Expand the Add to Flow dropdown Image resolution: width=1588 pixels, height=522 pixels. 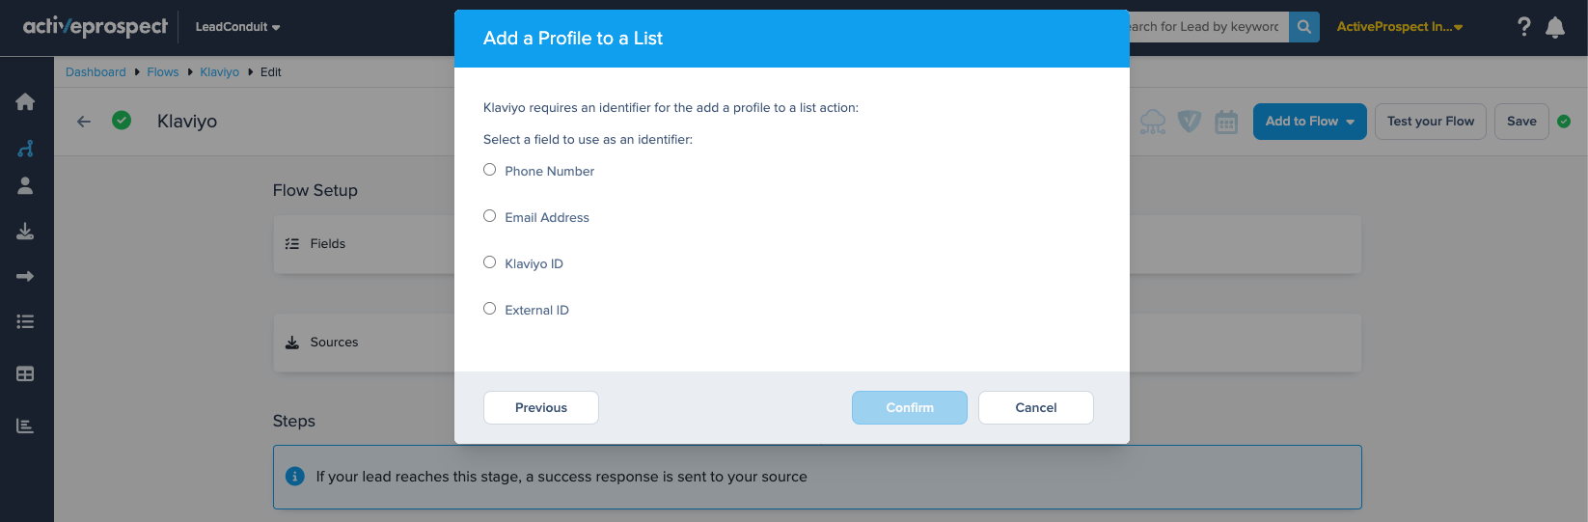pos(1309,122)
